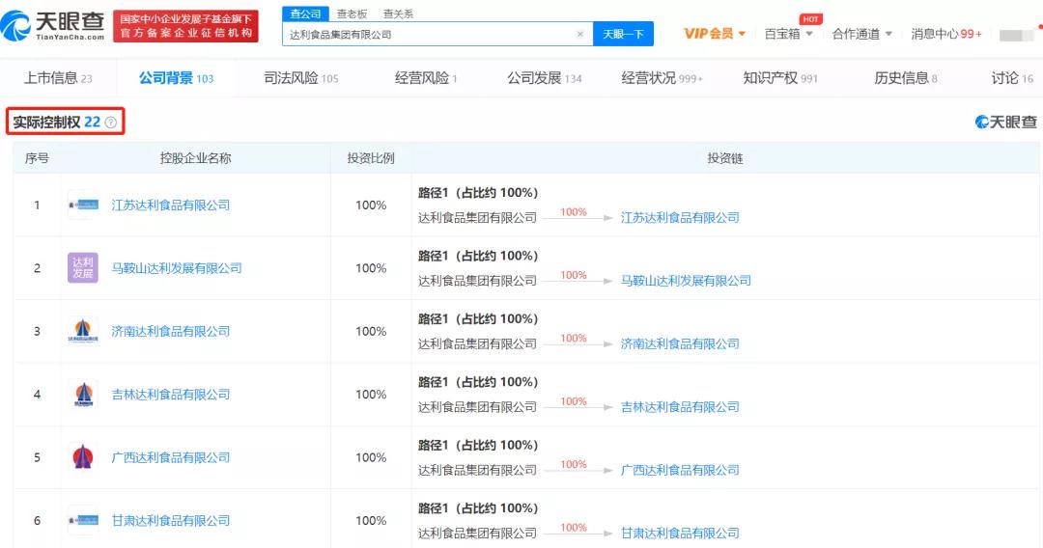
Task: Open 甘肃达利食品有限公司 in the name column
Action: pyautogui.click(x=170, y=521)
